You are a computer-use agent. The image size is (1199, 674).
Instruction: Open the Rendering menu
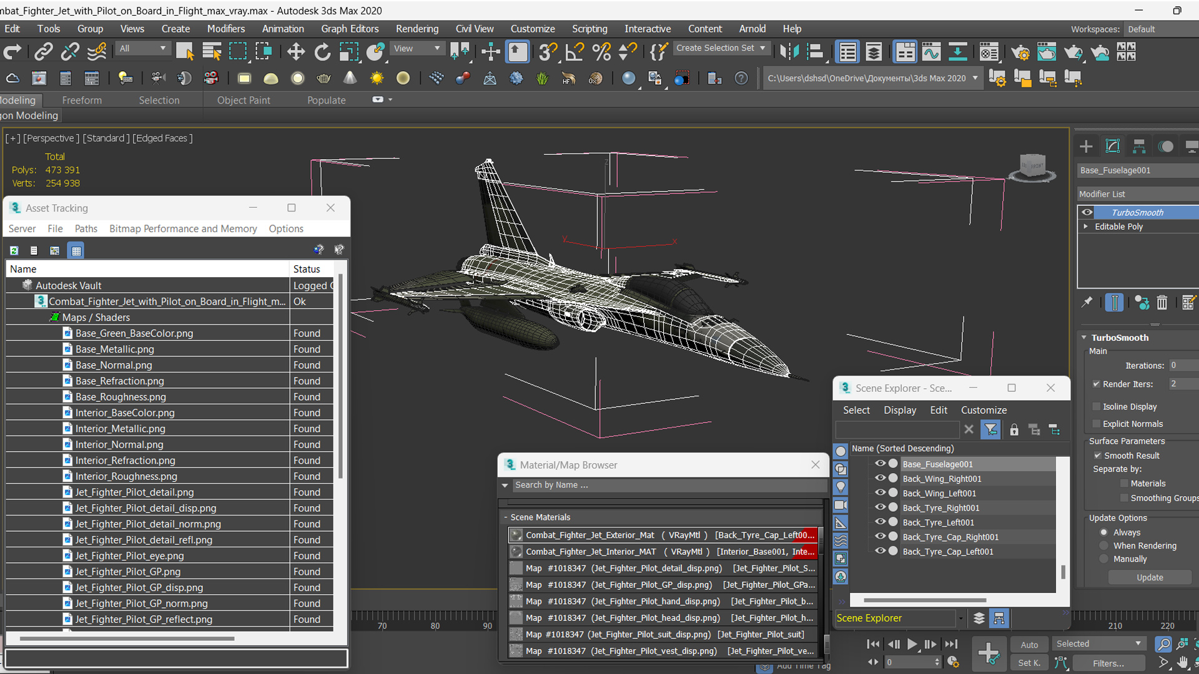click(x=417, y=29)
